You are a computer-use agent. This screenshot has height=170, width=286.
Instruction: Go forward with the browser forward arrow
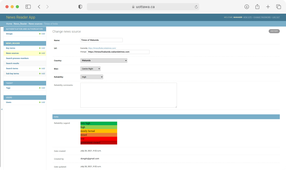point(47,7)
